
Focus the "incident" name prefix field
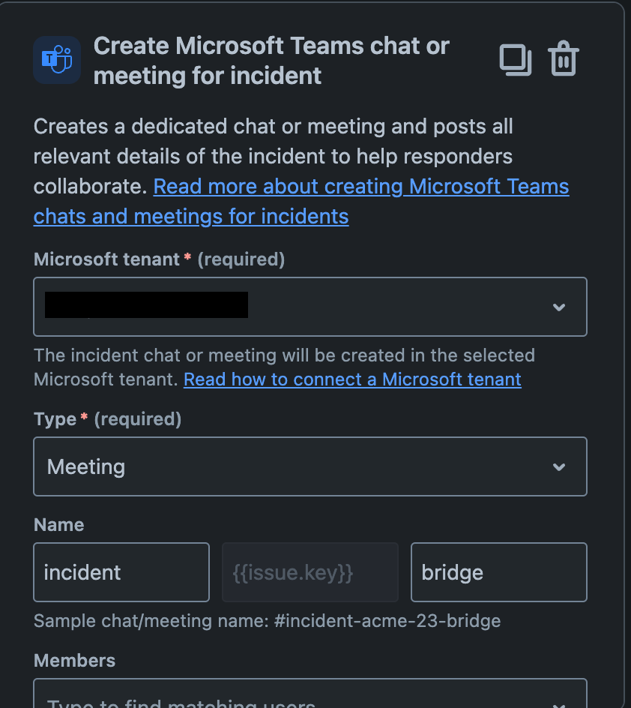click(x=121, y=572)
